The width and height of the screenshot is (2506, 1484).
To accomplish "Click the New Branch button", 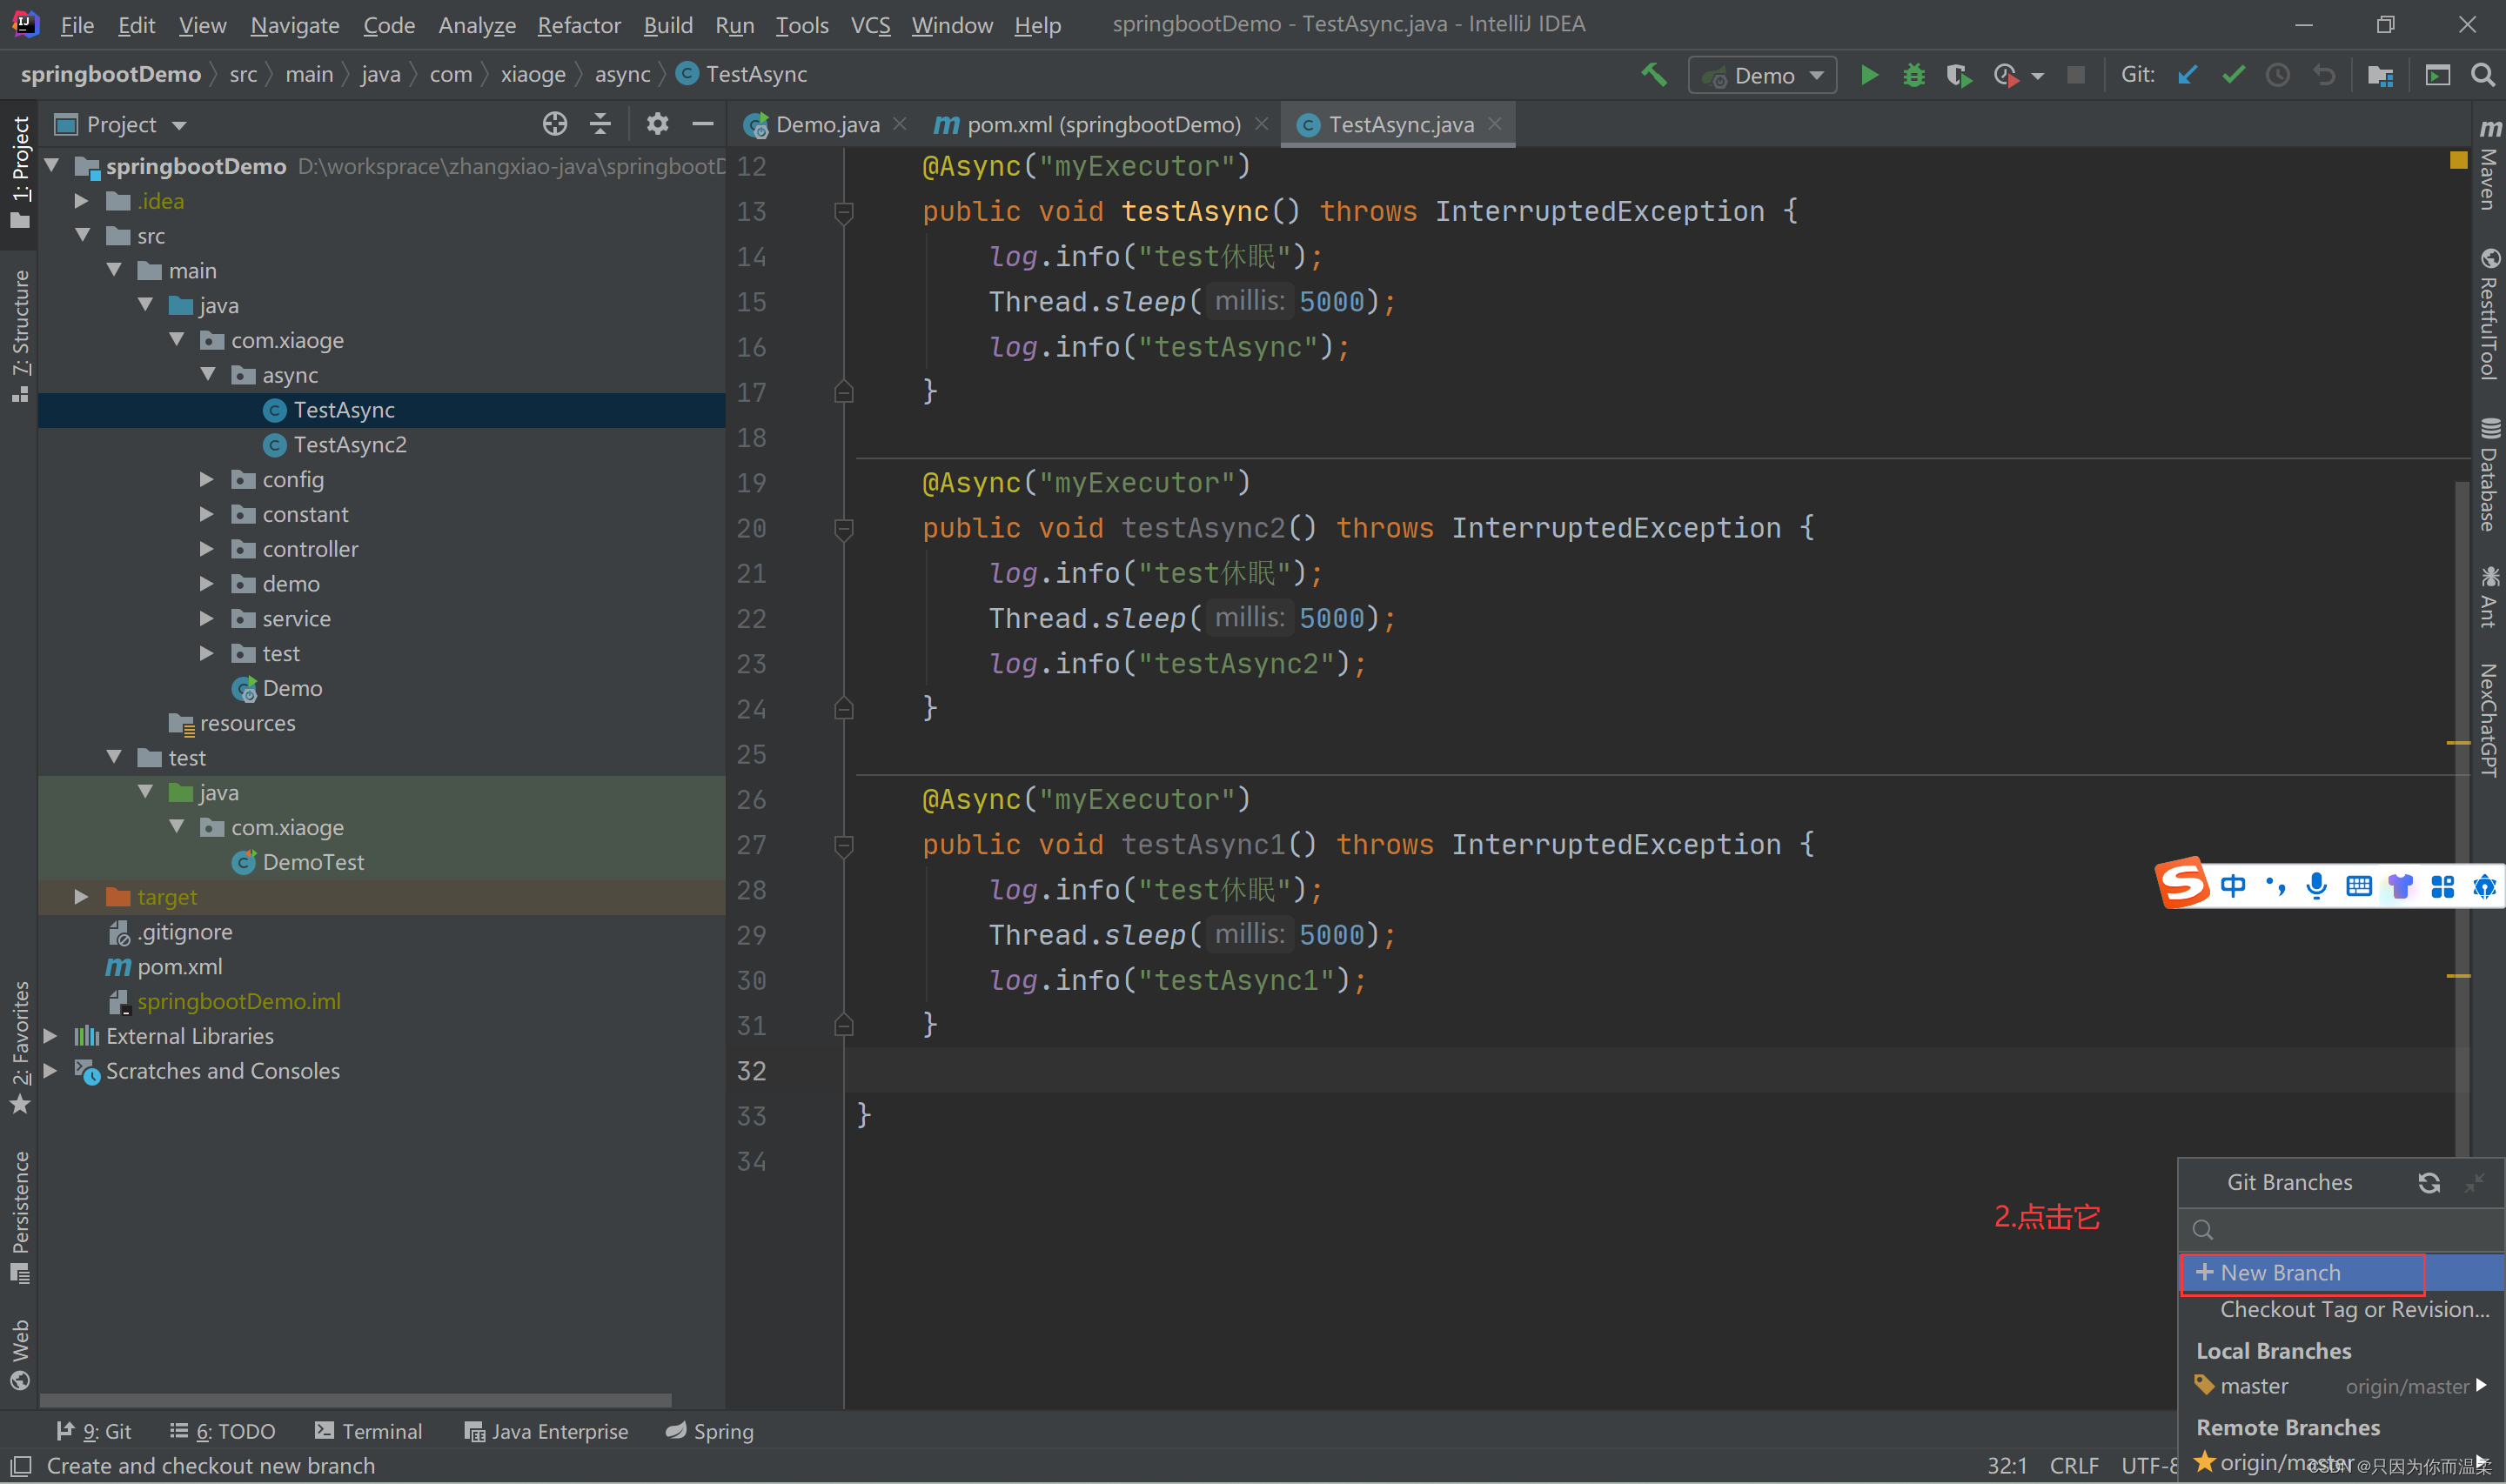I will click(x=2282, y=1270).
